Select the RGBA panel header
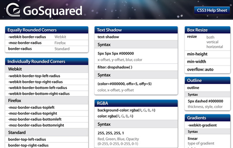Screen dimensions: 233x148 click(x=136, y=103)
